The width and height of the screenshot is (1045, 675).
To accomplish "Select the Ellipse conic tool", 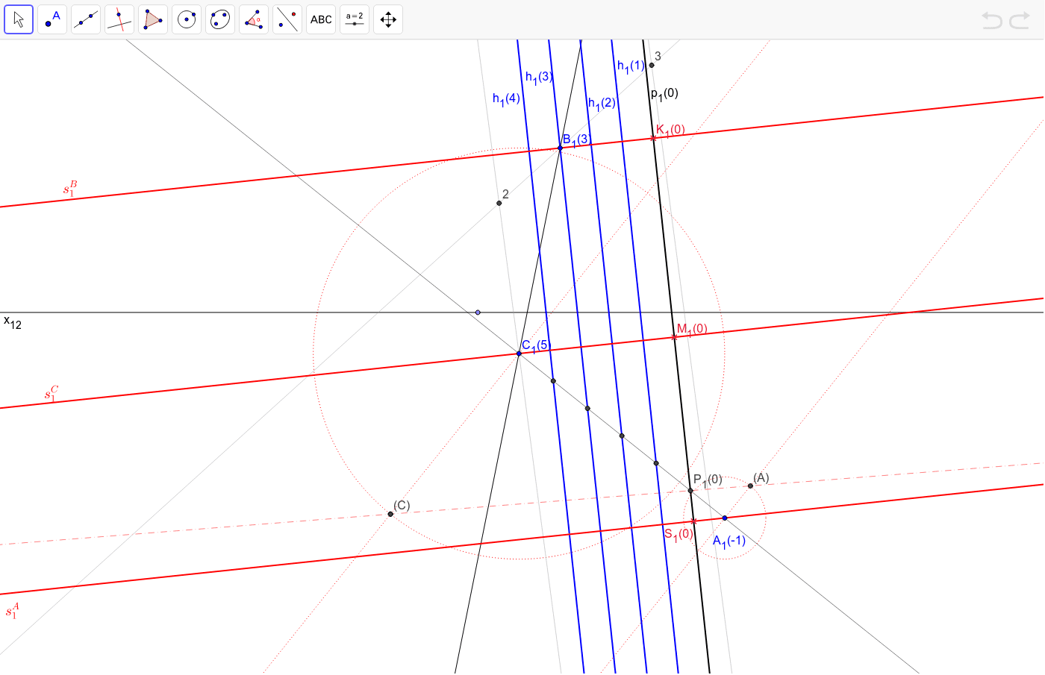I will click(x=220, y=19).
